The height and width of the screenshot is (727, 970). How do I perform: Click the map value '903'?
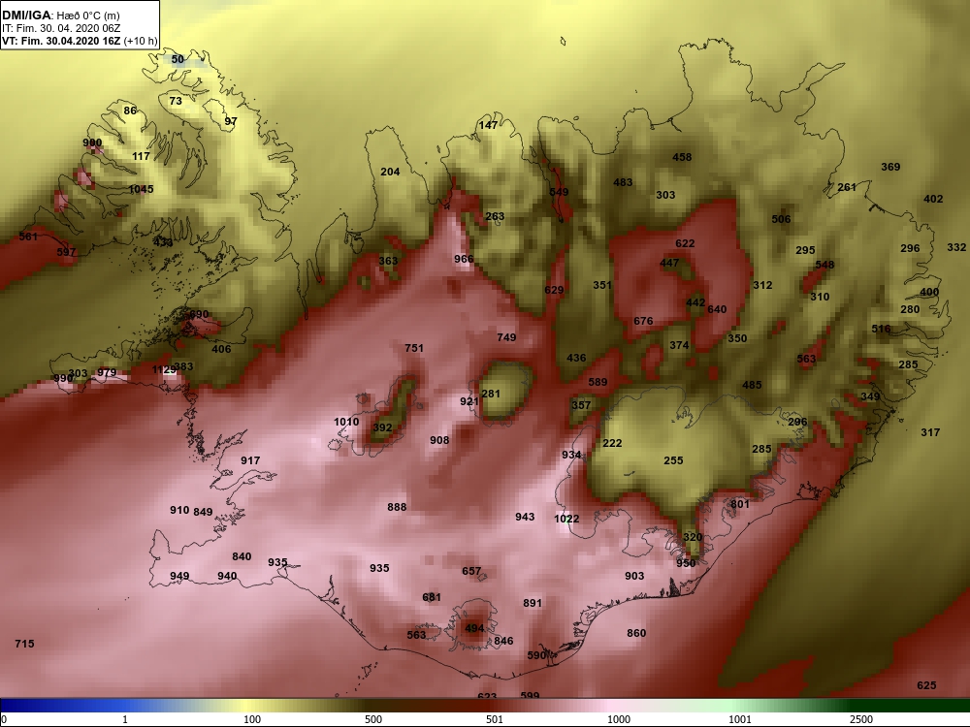tap(634, 576)
